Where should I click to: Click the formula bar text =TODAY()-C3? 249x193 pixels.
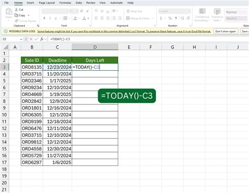click(x=60, y=39)
